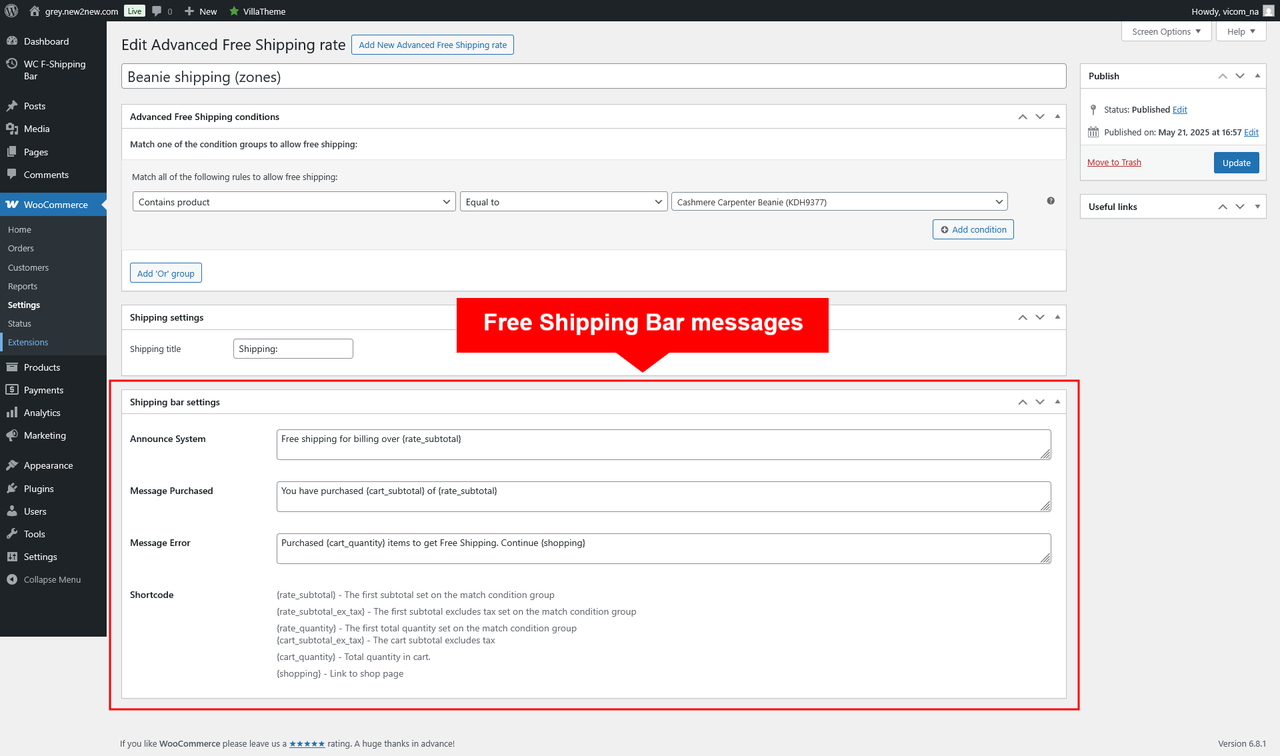The height and width of the screenshot is (756, 1280).
Task: Toggle the Shipping settings panel
Action: (x=1057, y=317)
